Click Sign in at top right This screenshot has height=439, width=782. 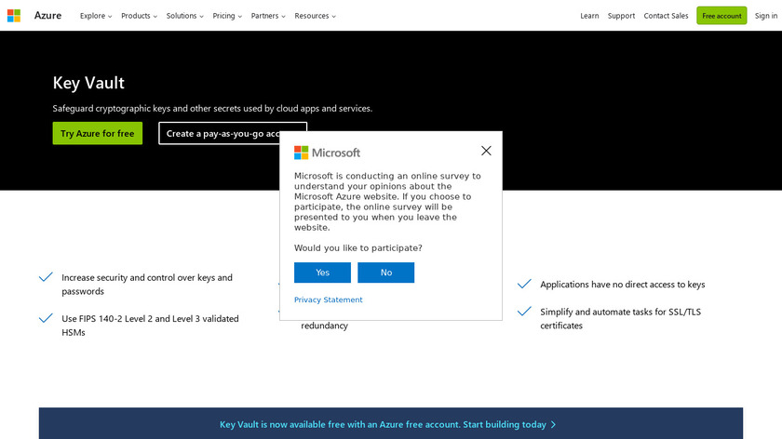(766, 16)
